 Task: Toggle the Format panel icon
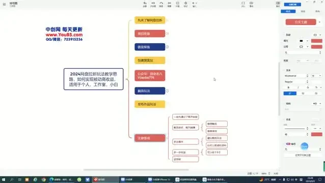point(278,4)
